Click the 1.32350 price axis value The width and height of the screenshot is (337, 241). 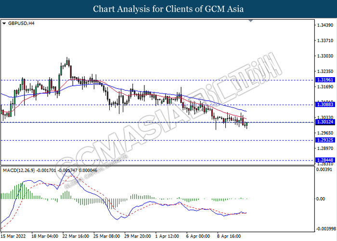click(x=325, y=71)
